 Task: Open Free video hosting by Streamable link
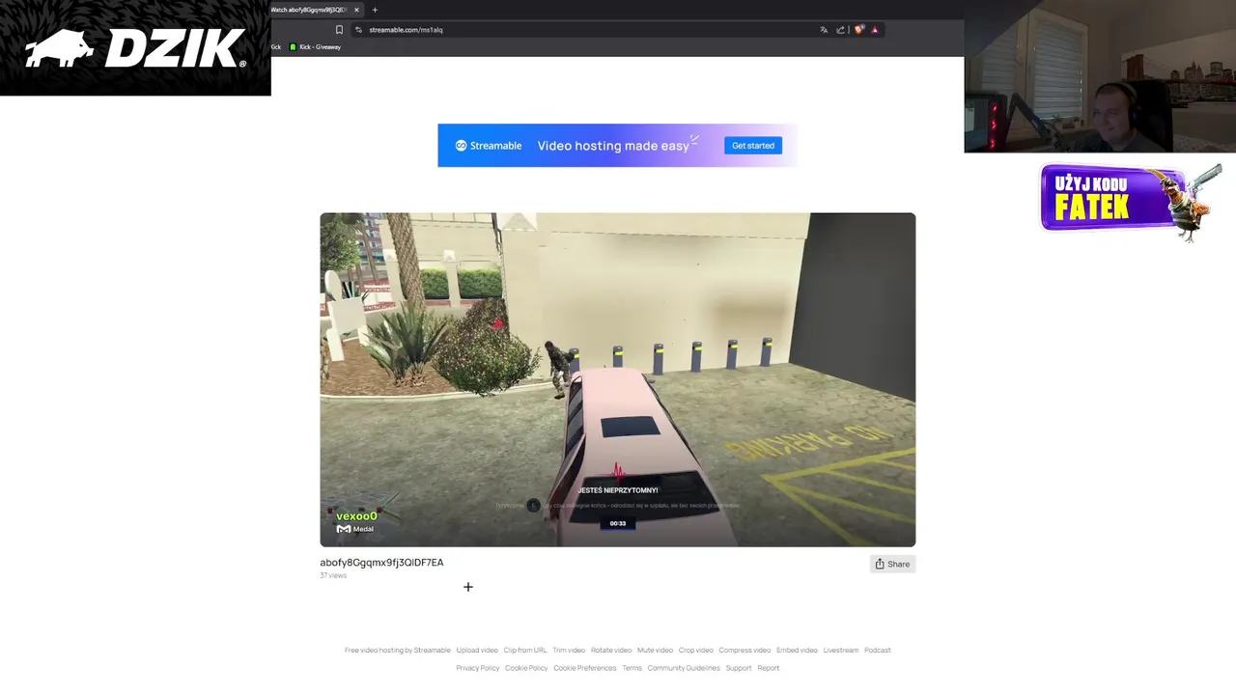click(x=398, y=651)
